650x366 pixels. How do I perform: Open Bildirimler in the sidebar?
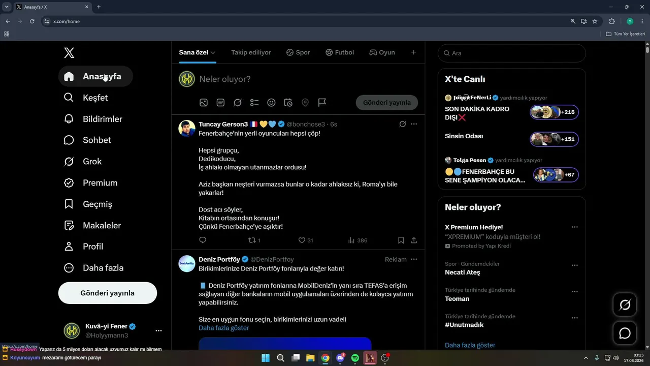coord(93,119)
